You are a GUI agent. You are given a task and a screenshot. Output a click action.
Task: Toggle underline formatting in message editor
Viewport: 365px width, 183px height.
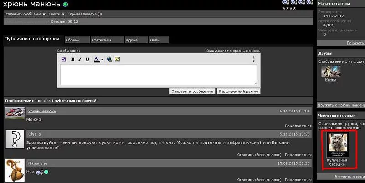click(87, 59)
